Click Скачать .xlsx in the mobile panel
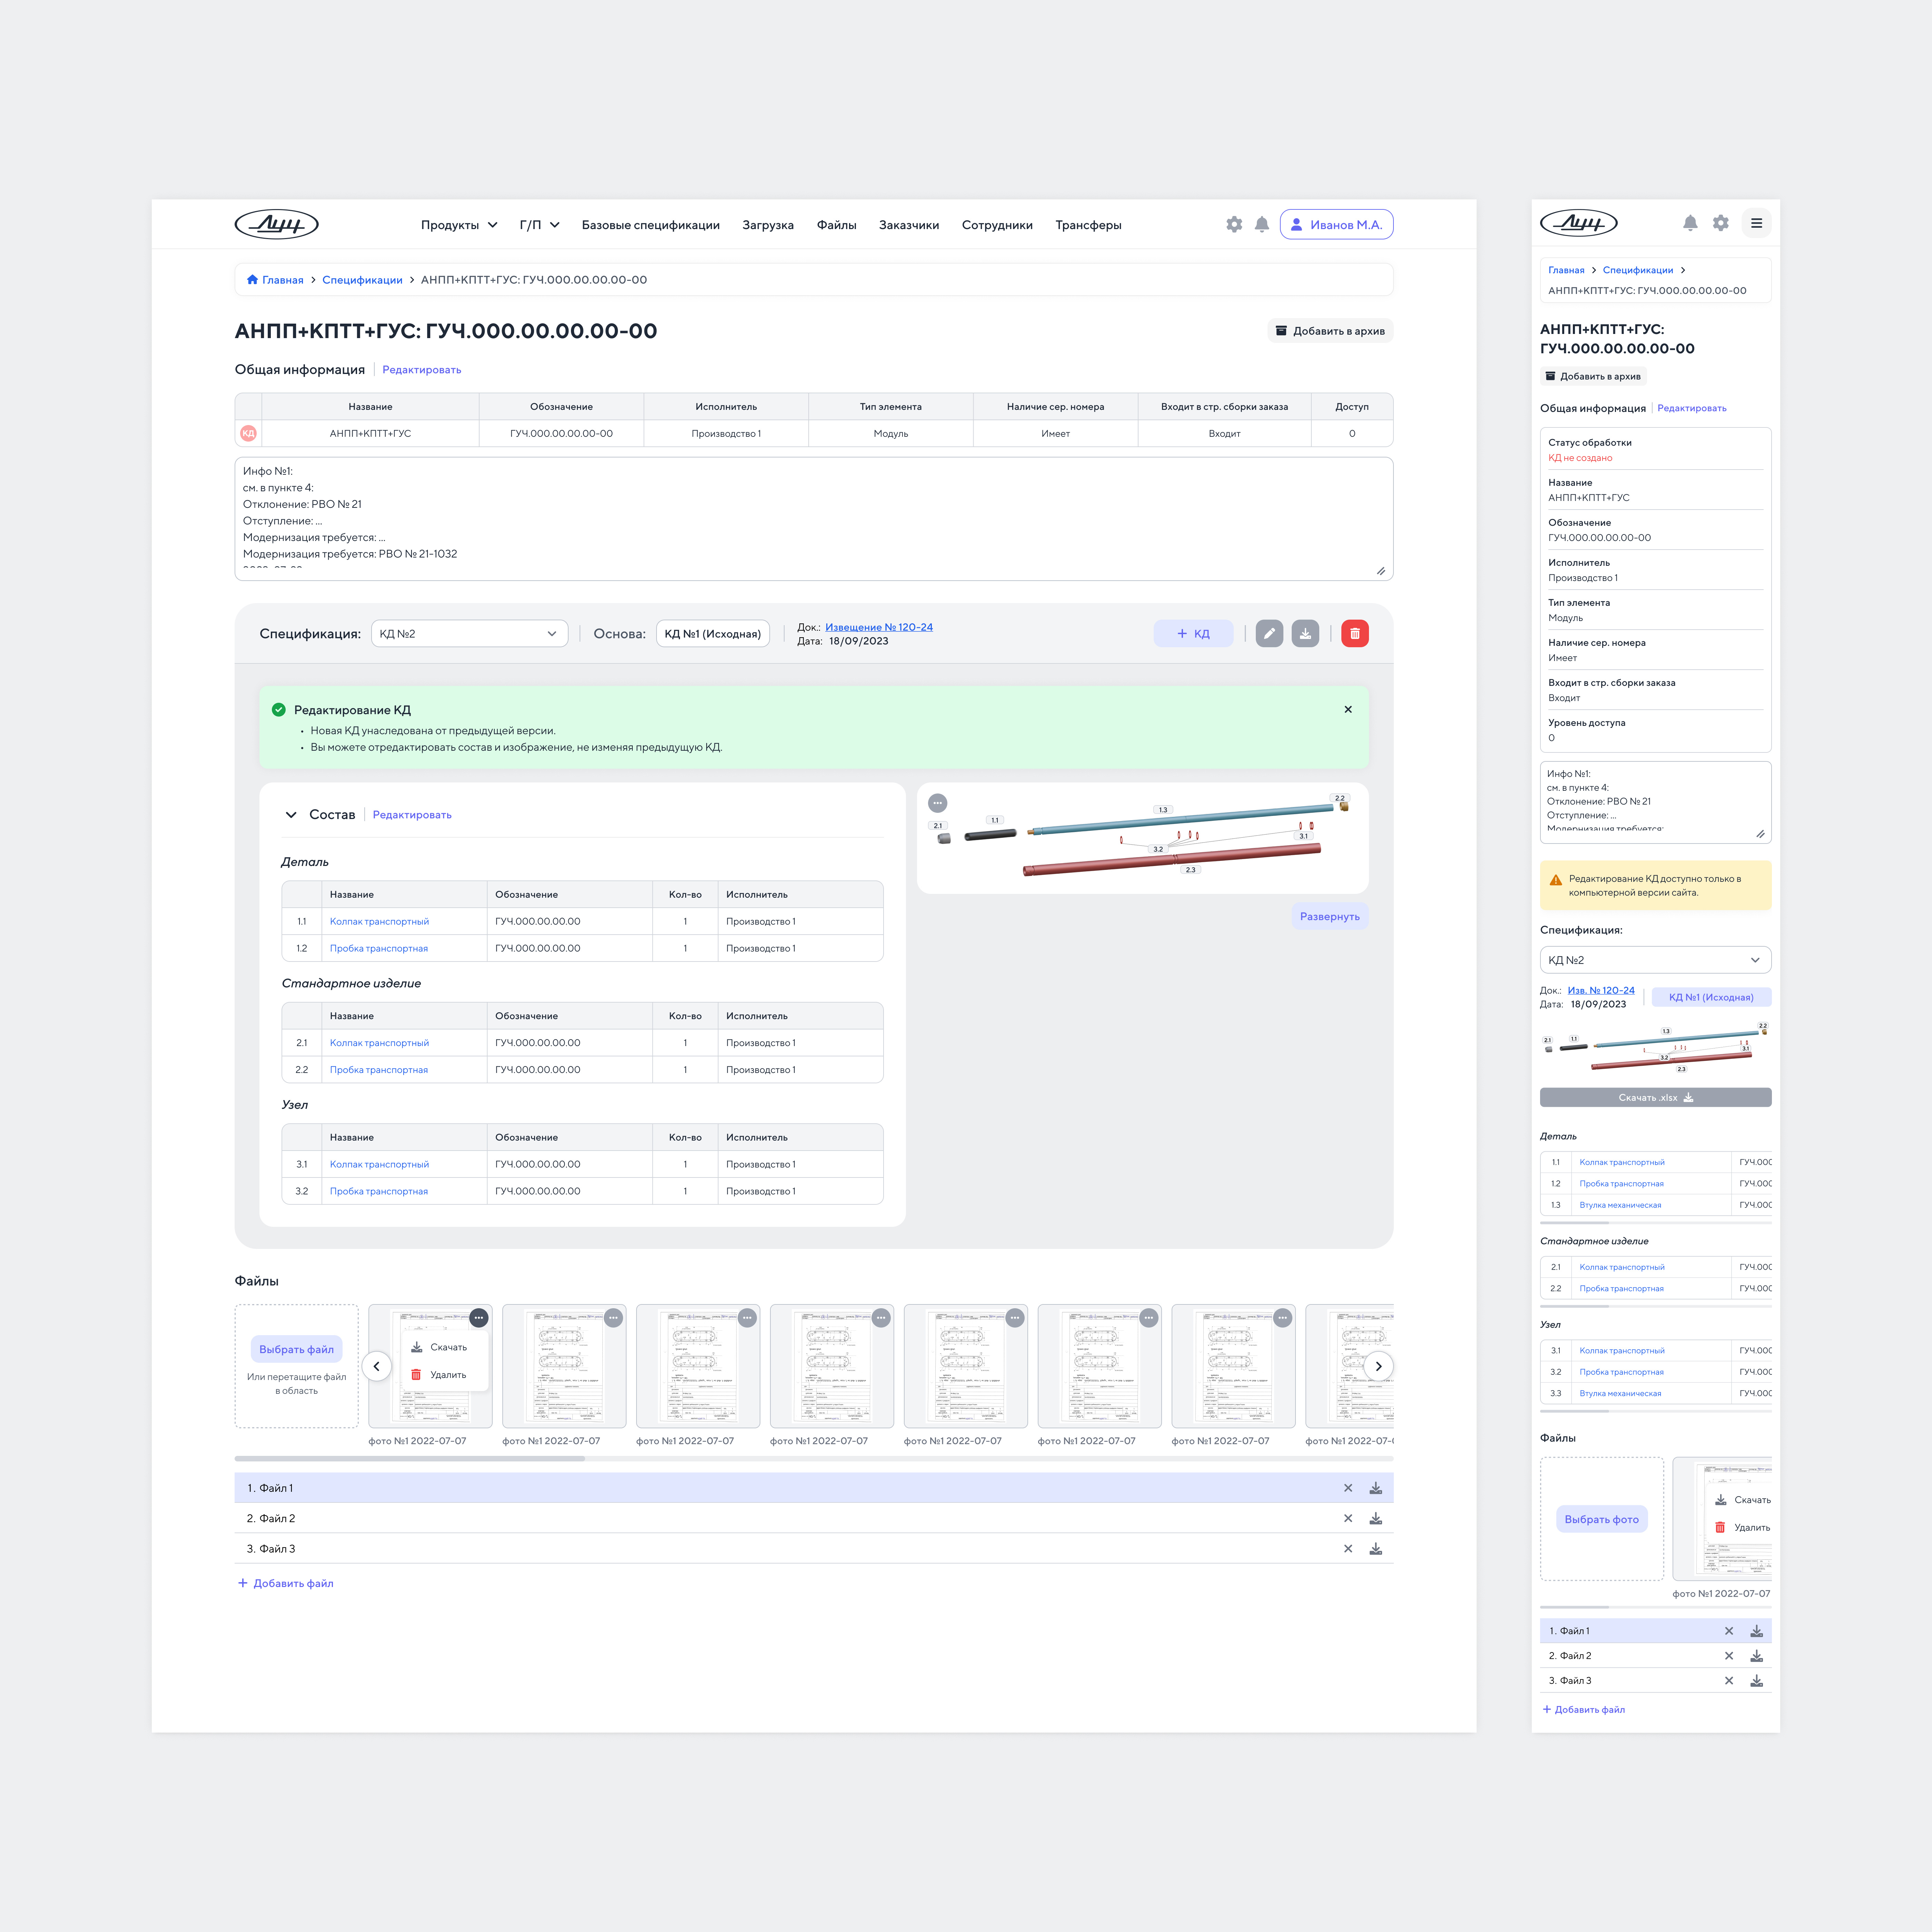The image size is (1932, 1932). click(x=1655, y=1097)
